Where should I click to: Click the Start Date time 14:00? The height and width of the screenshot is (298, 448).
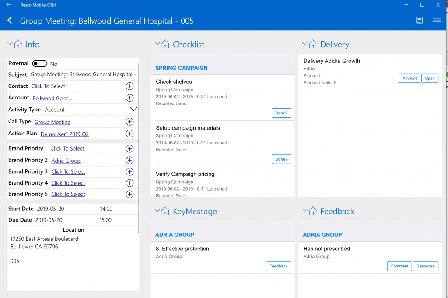(106, 209)
